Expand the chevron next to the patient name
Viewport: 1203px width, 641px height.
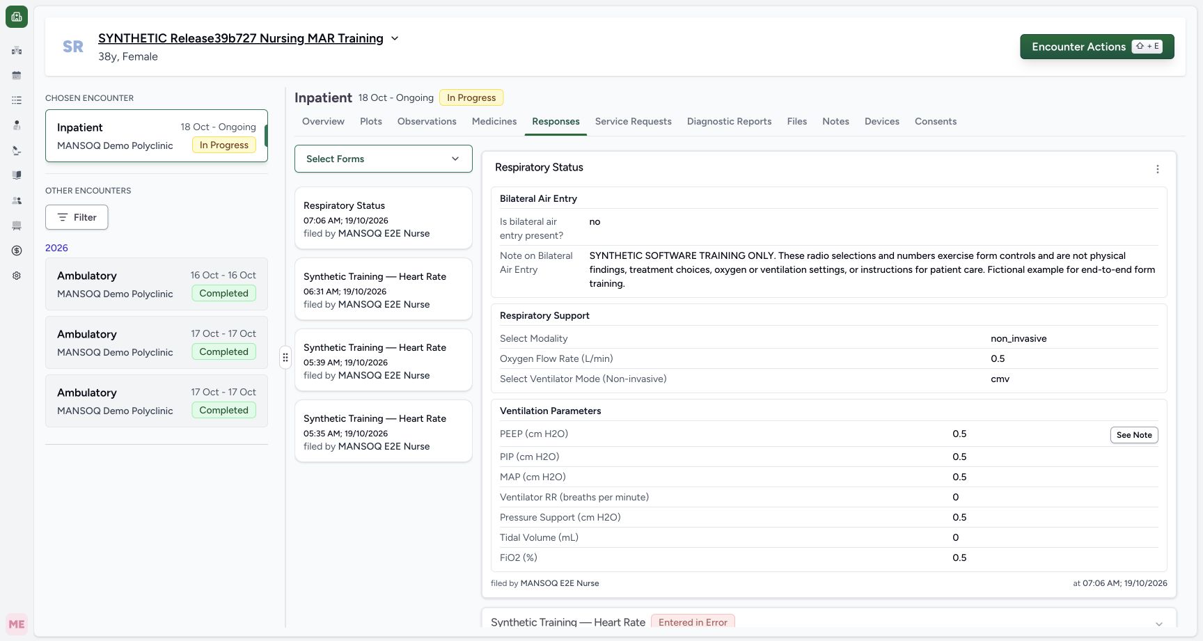point(395,38)
